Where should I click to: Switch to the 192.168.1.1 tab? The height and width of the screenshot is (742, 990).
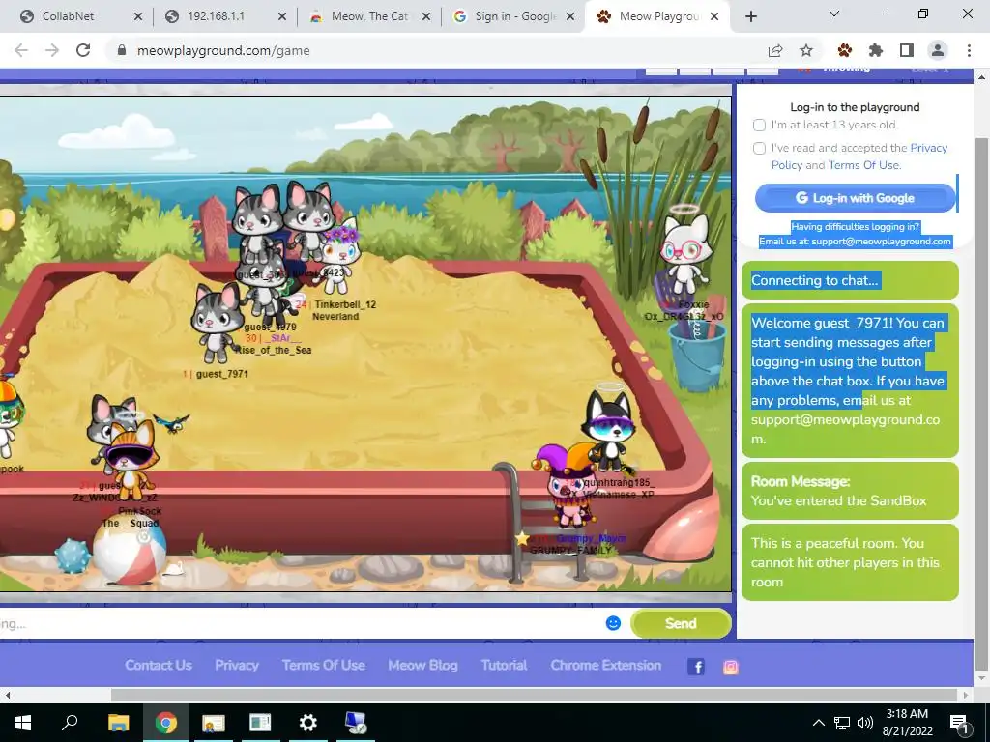click(x=224, y=16)
